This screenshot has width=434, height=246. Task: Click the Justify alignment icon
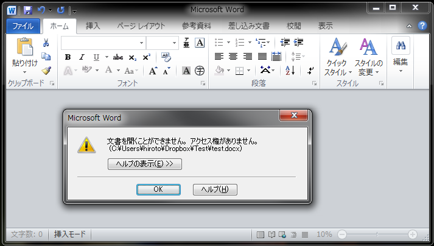262,57
